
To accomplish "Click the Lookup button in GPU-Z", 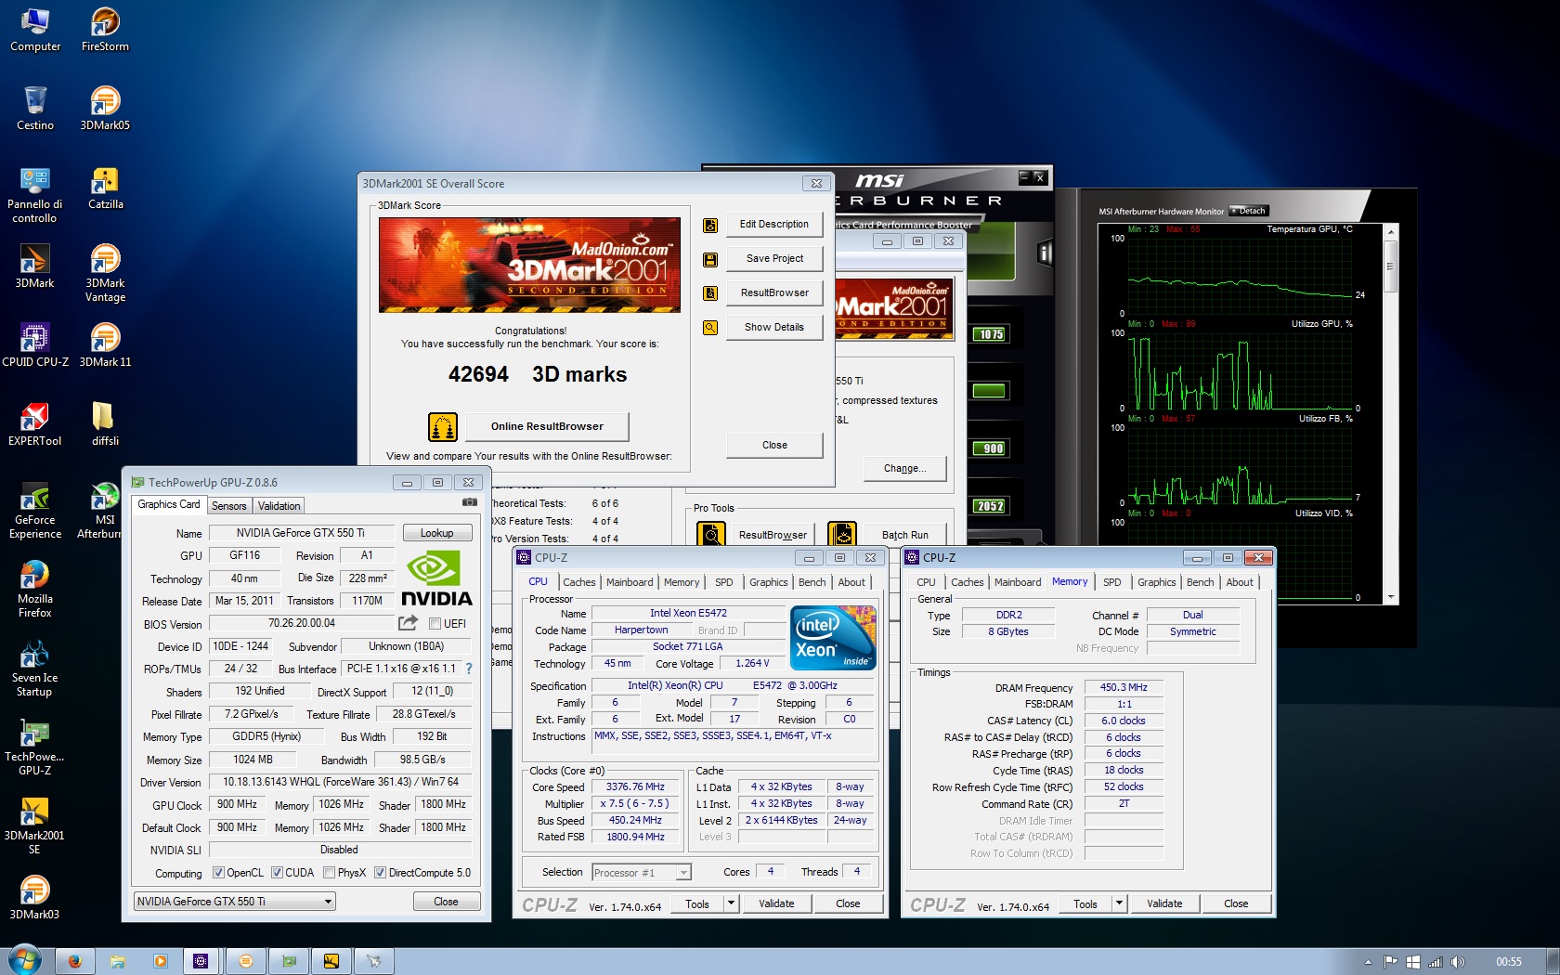I will pyautogui.click(x=437, y=533).
